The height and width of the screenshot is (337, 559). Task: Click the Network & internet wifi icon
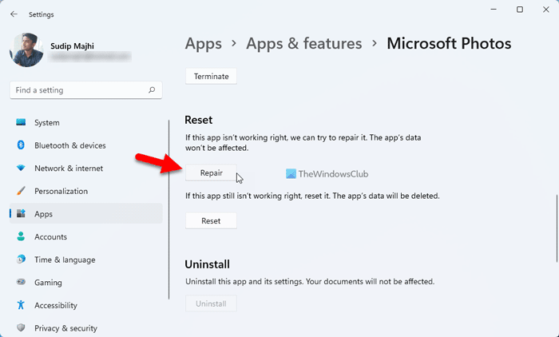tap(21, 168)
